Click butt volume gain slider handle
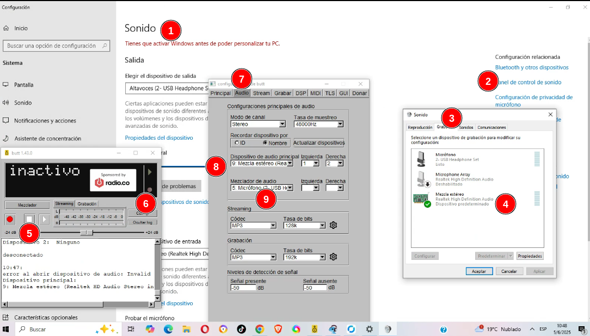 point(86,233)
